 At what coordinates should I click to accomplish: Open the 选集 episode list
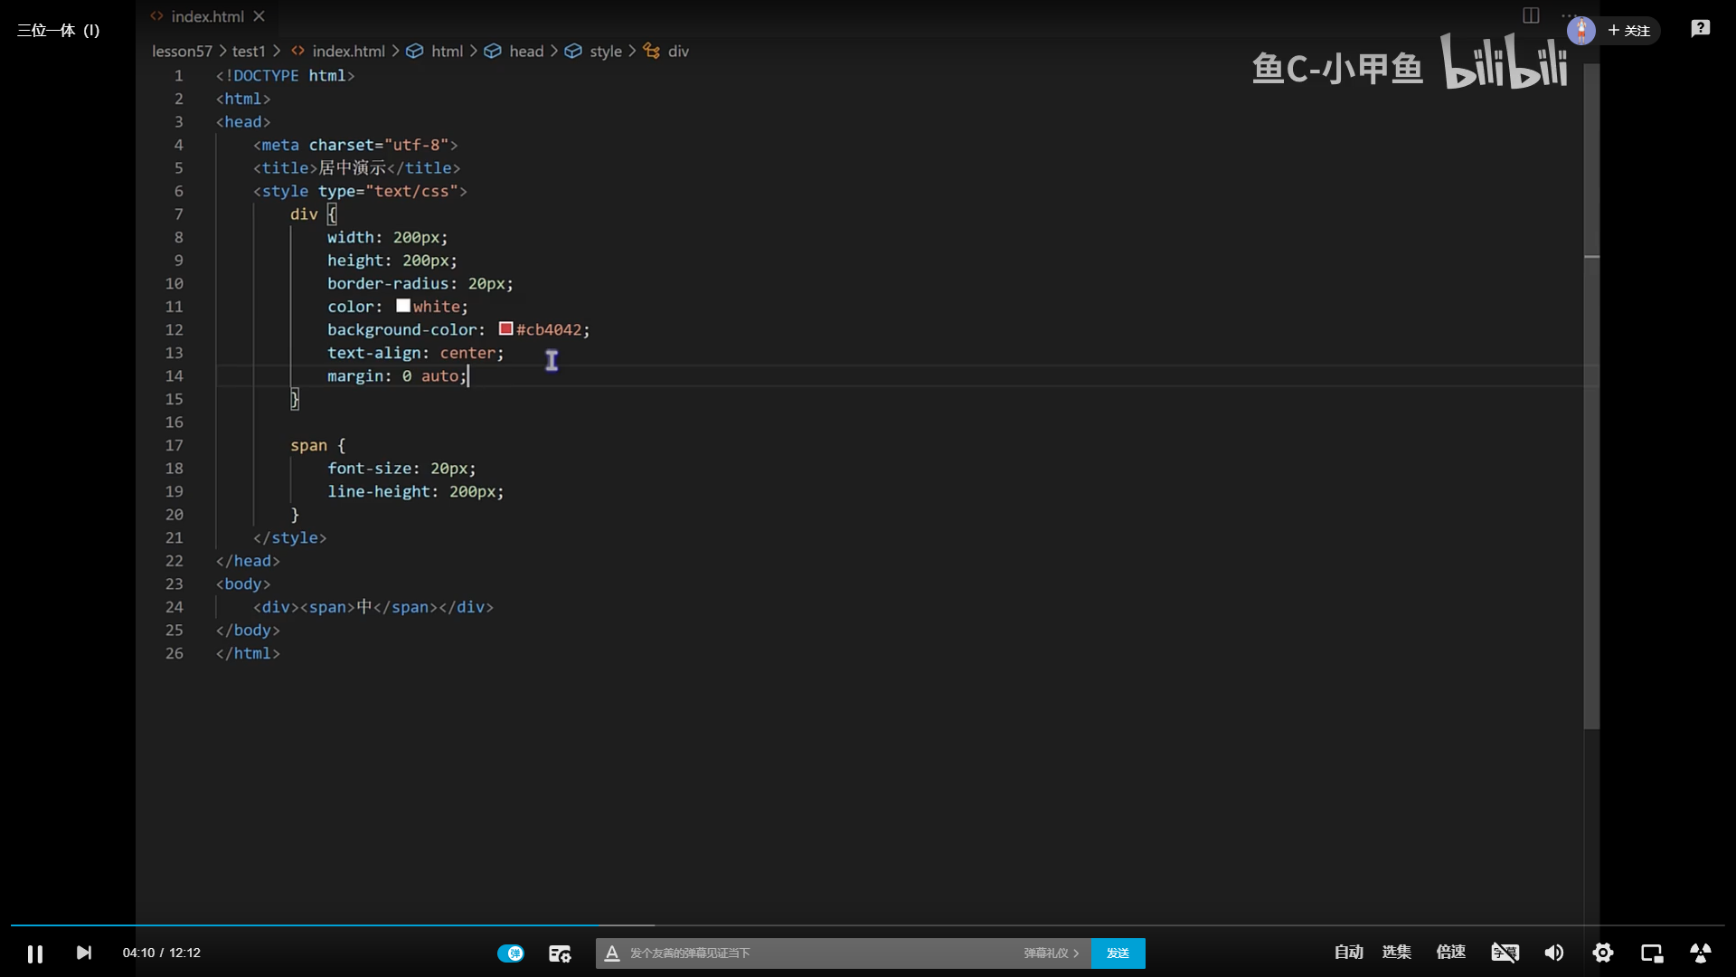tap(1396, 953)
